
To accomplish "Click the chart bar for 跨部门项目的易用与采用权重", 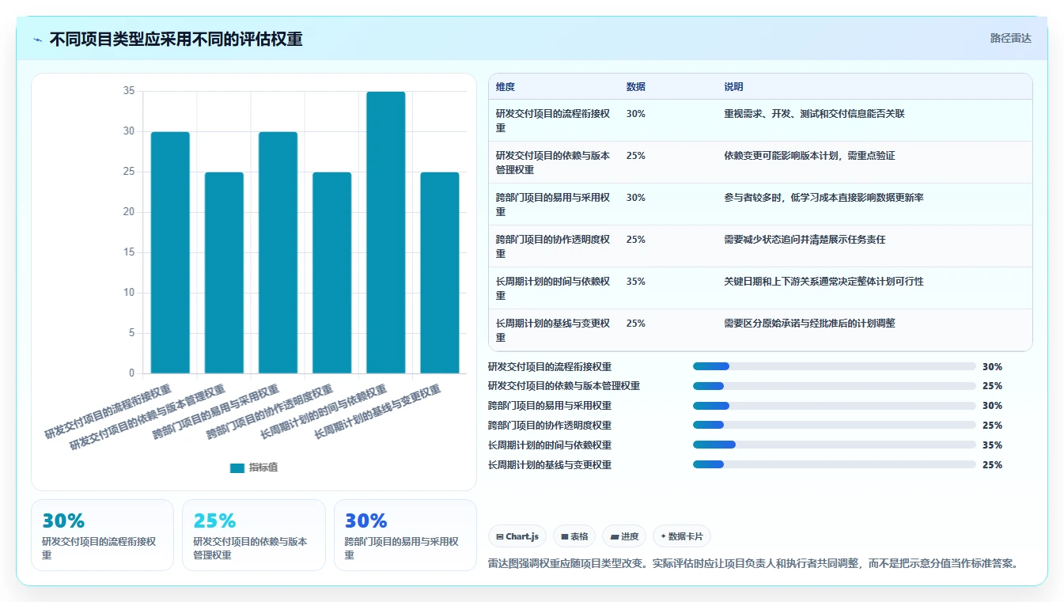I will (278, 252).
